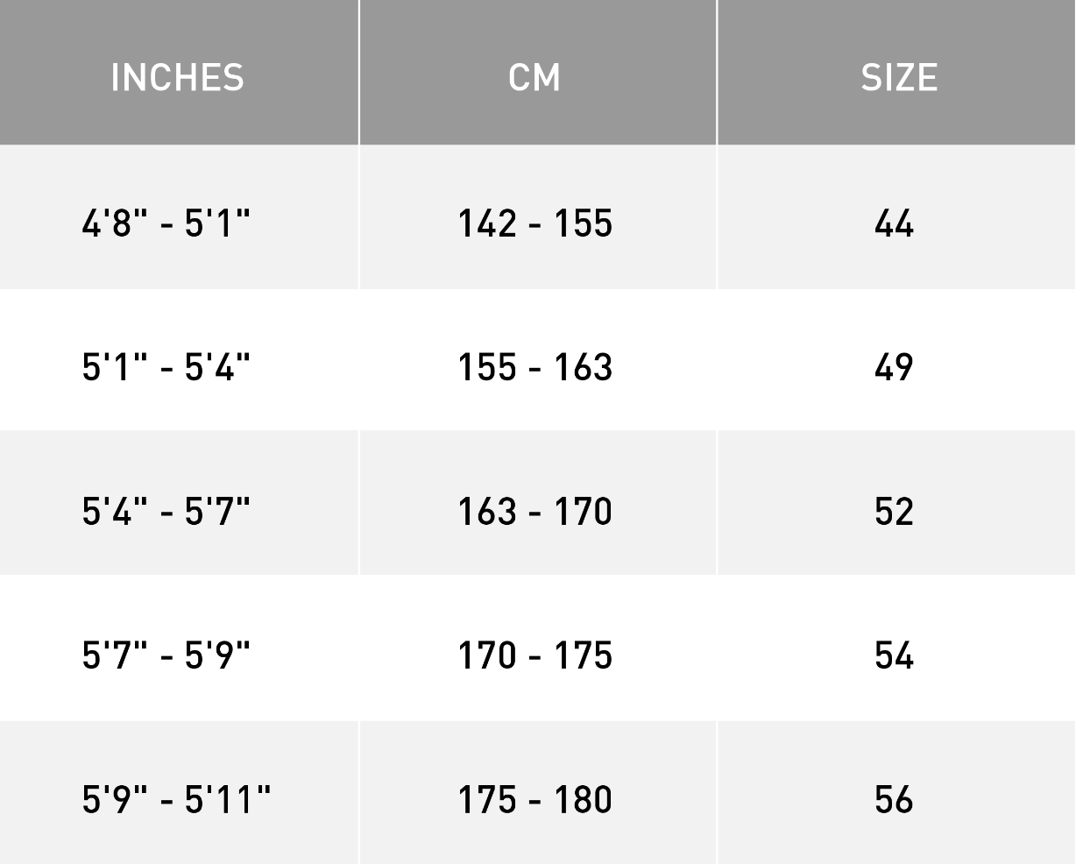Click size 44 in the table
The width and height of the screenshot is (1076, 864).
click(x=894, y=223)
